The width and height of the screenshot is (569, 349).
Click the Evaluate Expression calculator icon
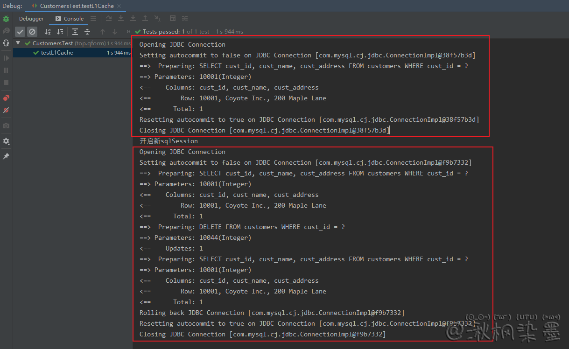tap(173, 19)
